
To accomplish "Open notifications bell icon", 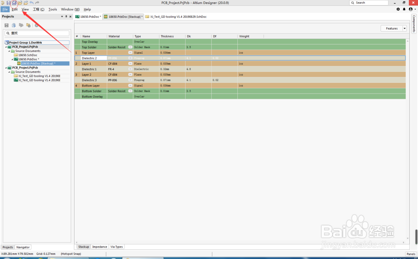I will click(404, 9).
